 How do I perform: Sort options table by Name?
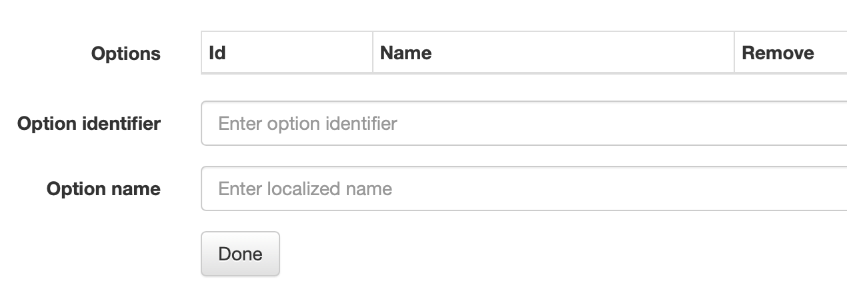405,53
